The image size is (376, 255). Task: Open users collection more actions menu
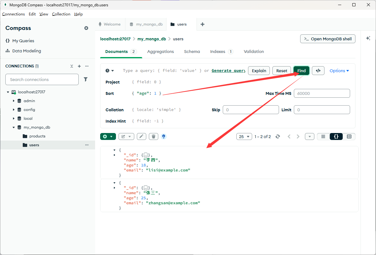tap(87, 145)
